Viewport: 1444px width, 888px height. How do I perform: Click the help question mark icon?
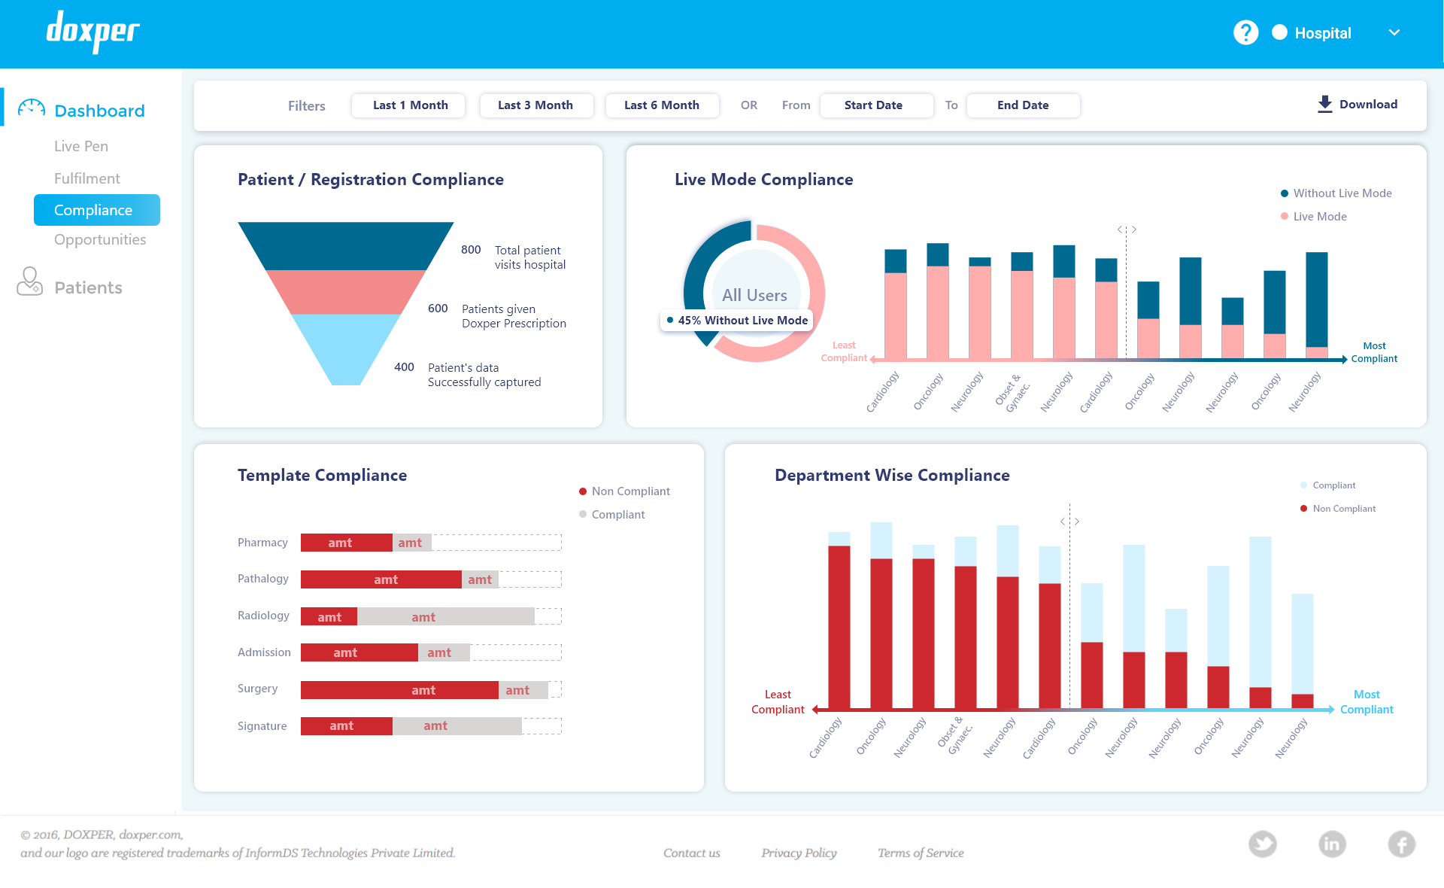pos(1245,32)
